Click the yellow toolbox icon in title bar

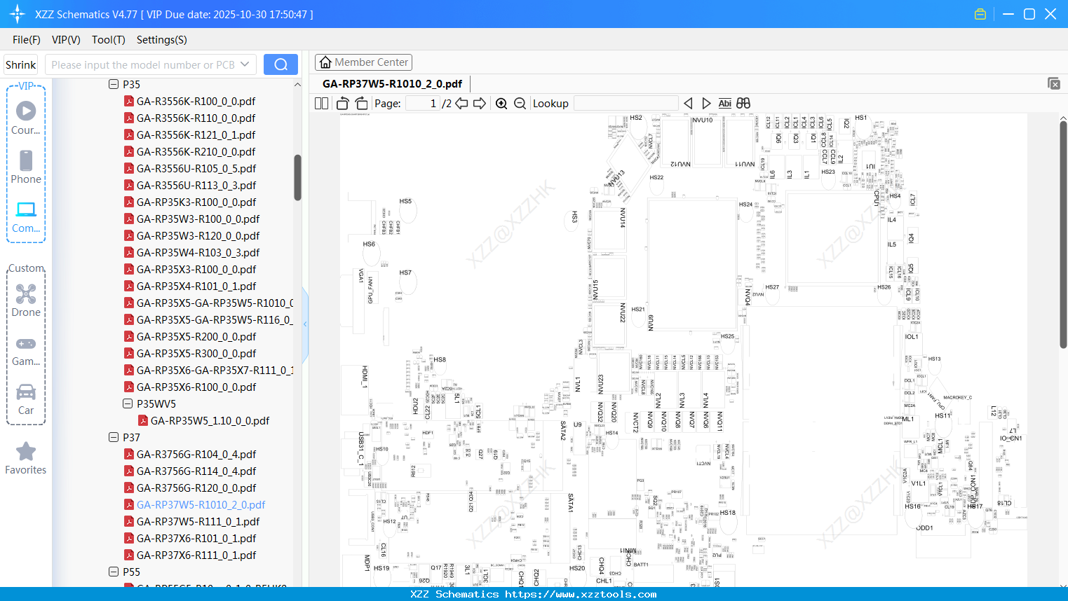click(980, 14)
